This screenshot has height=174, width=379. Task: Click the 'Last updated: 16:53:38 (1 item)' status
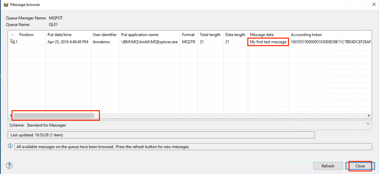coord(161,135)
